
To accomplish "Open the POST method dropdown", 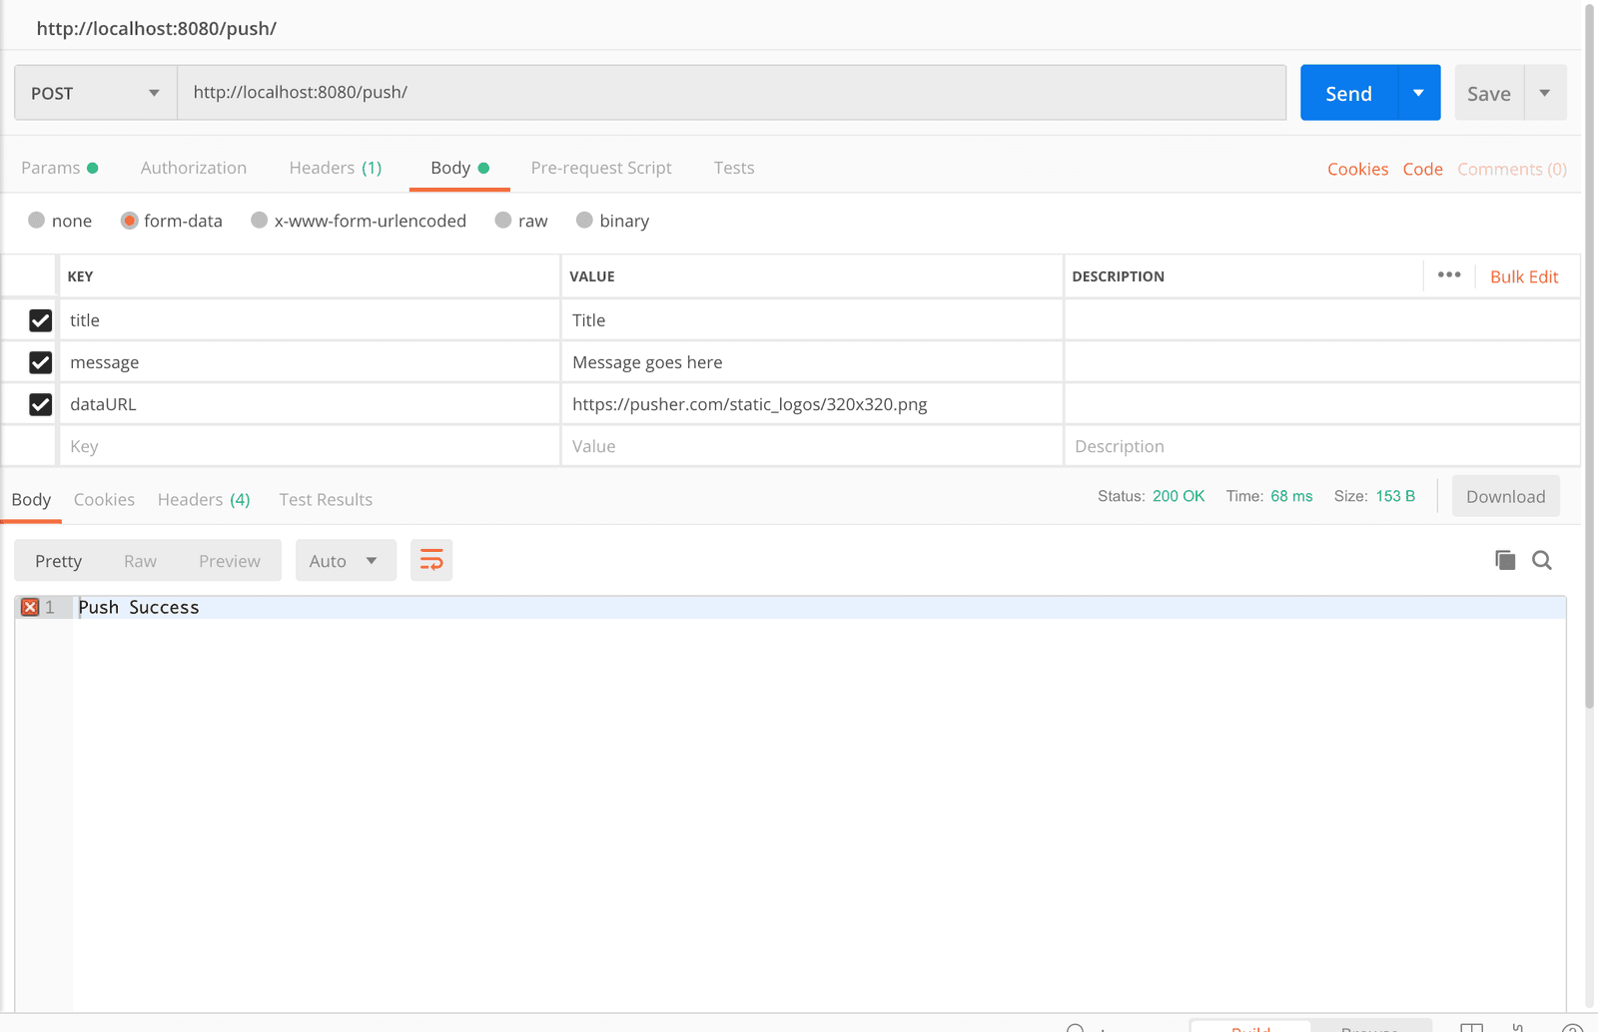I will click(95, 93).
